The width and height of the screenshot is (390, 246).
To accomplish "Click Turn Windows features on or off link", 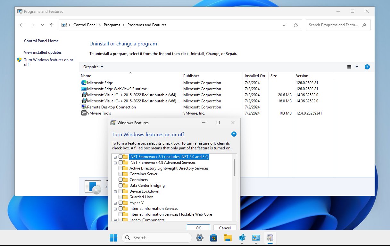I will [x=49, y=62].
